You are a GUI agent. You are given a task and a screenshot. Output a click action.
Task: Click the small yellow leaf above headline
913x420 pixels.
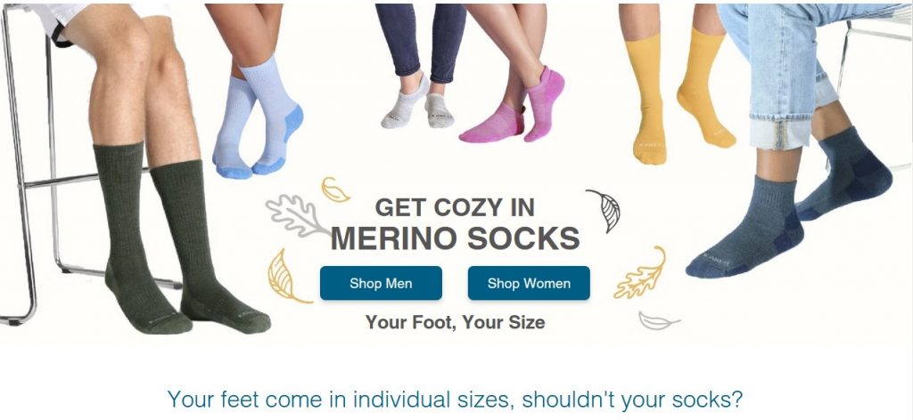click(x=335, y=190)
